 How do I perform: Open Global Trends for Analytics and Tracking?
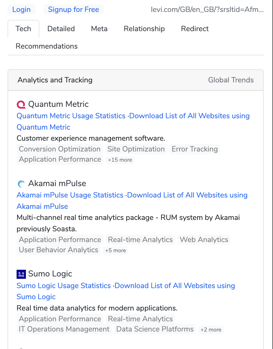231,80
